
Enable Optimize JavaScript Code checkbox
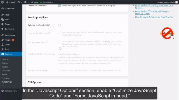point(60,25)
